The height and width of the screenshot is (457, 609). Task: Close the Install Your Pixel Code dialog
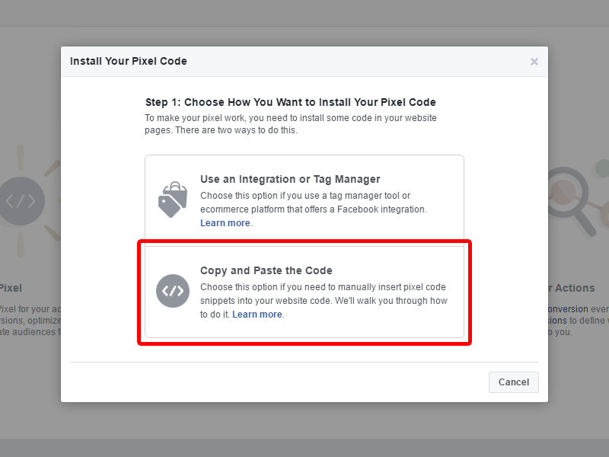534,62
